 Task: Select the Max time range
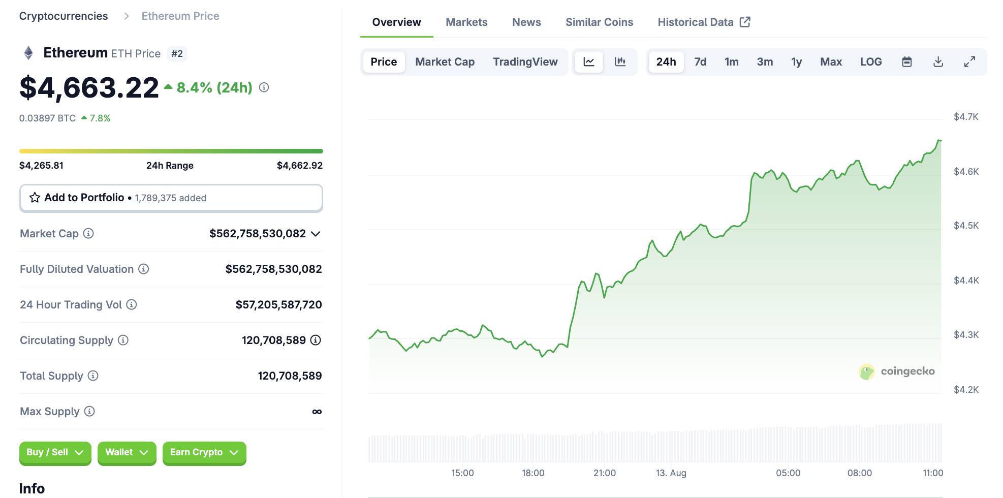coord(831,62)
